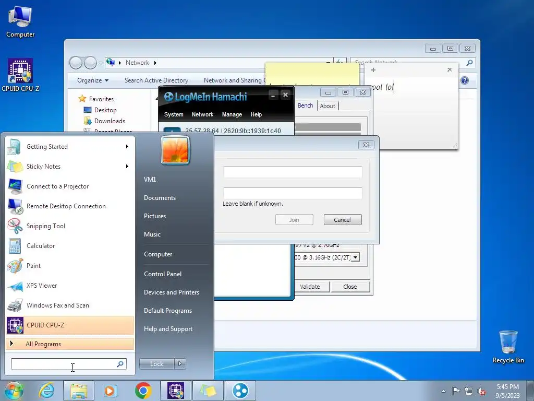
Task: Switch to the Bench tab in CPU-Z
Action: pos(306,105)
